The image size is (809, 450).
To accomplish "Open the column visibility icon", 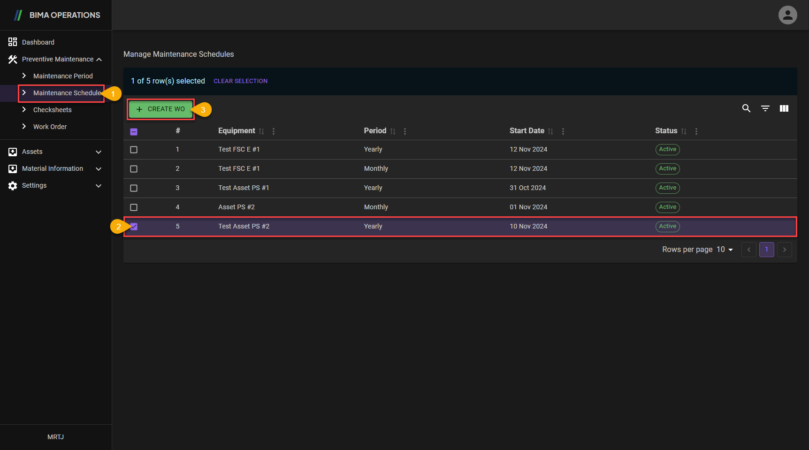I will (784, 108).
